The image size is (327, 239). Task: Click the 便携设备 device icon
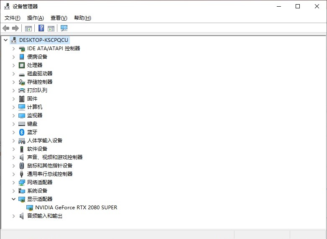point(22,57)
